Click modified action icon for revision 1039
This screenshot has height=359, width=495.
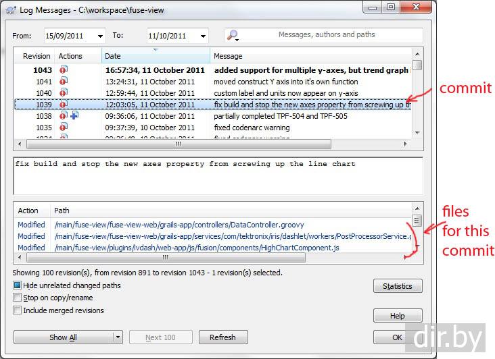[64, 104]
